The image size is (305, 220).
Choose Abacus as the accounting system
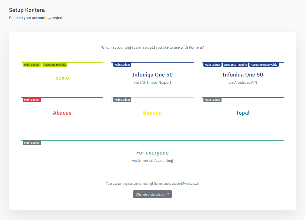pos(62,113)
